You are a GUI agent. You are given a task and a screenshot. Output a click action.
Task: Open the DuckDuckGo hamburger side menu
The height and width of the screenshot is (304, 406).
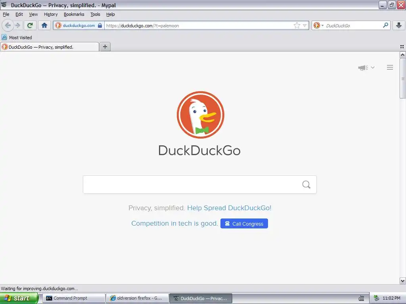(x=390, y=67)
